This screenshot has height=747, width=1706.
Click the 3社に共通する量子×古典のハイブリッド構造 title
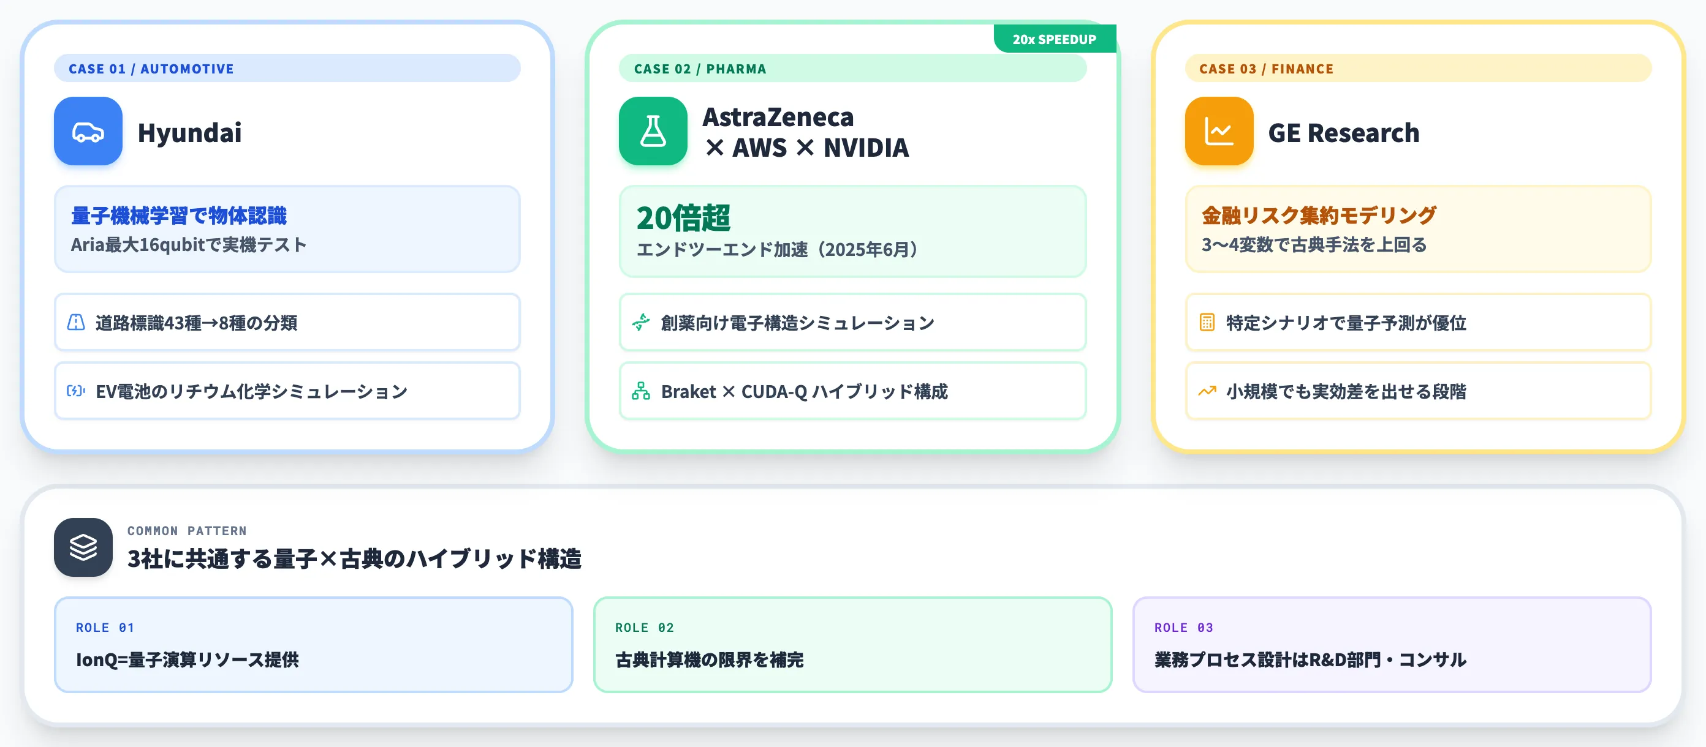354,559
